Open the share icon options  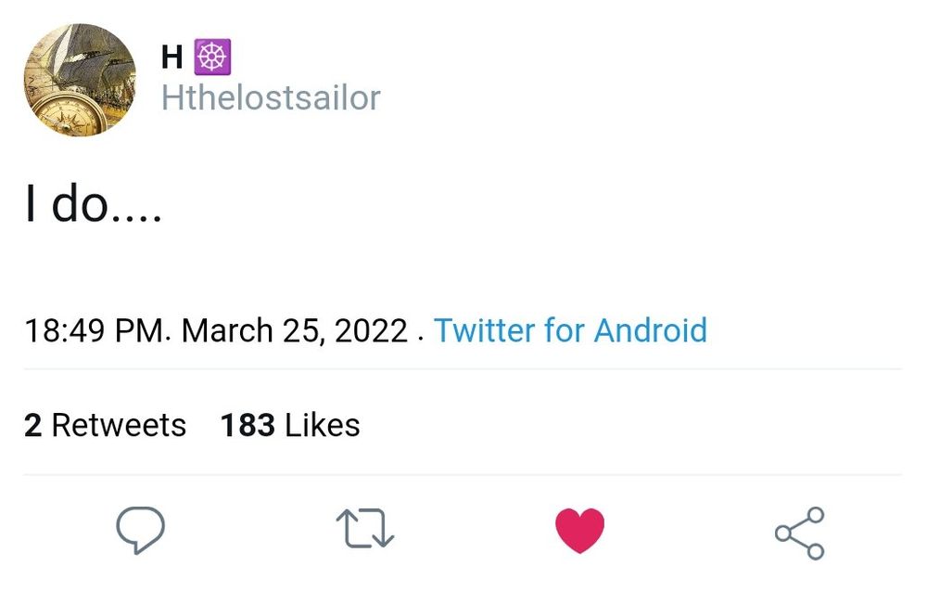(799, 533)
